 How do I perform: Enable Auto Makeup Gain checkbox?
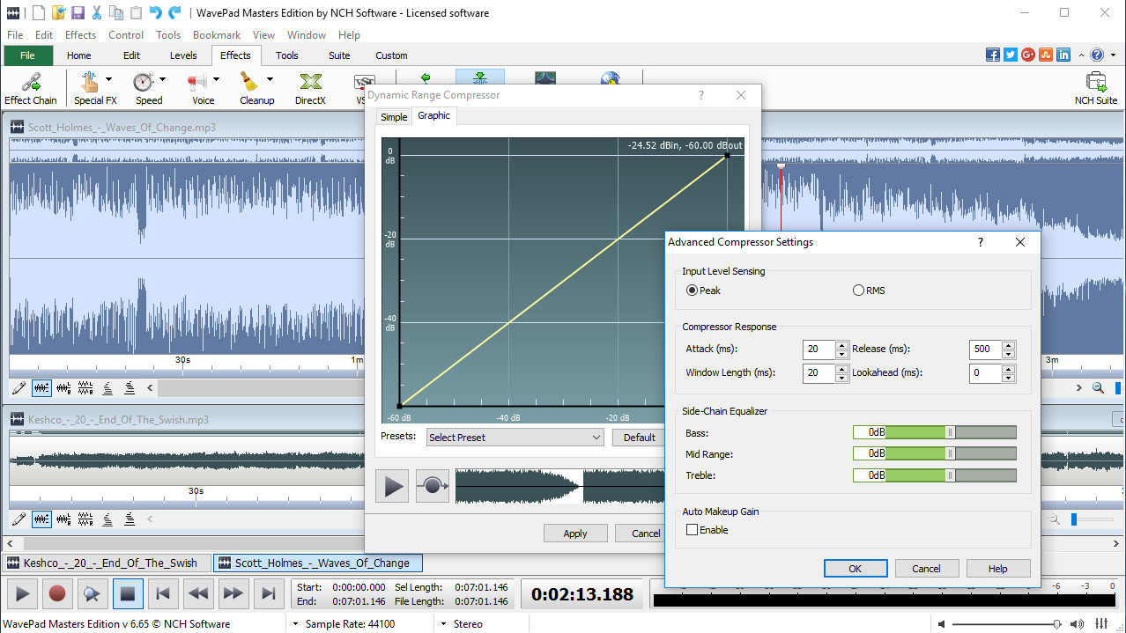(x=692, y=530)
